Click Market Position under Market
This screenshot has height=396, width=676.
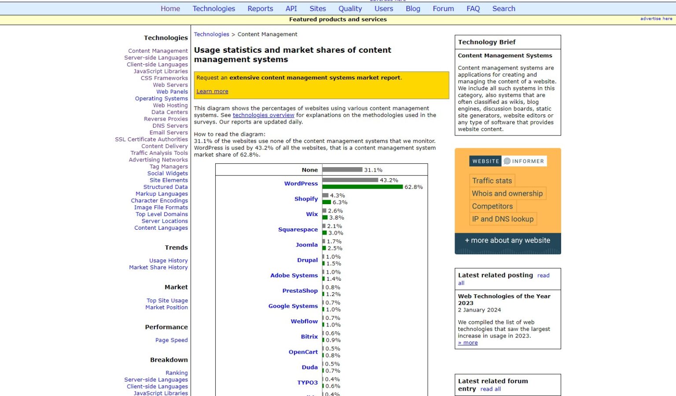[166, 308]
